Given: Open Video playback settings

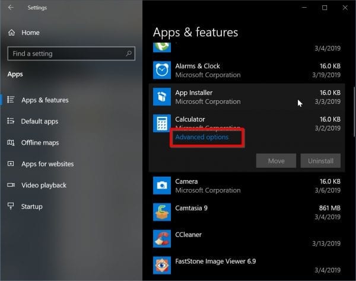Looking at the screenshot, I should tap(44, 185).
